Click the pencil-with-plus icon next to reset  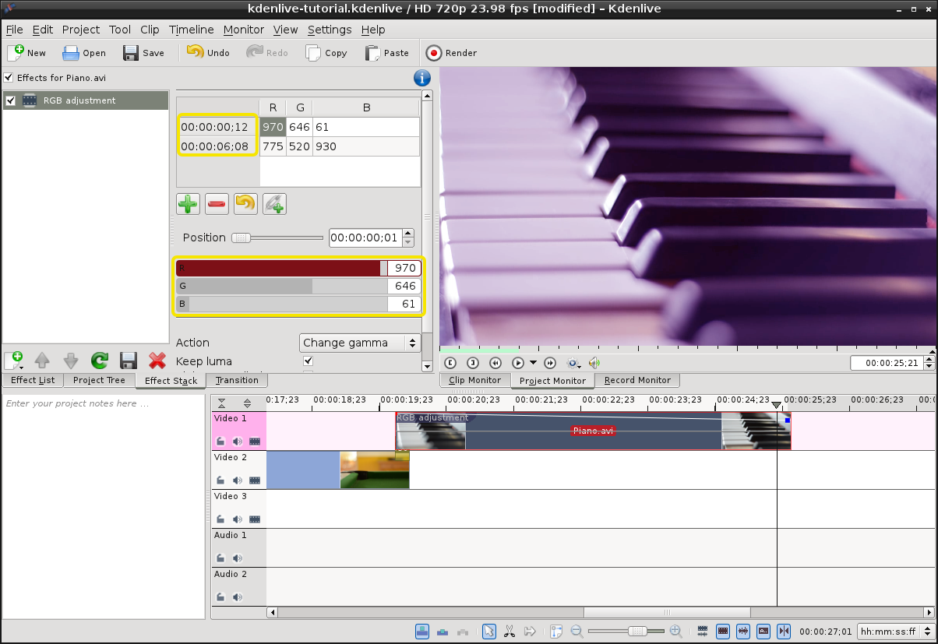(274, 204)
